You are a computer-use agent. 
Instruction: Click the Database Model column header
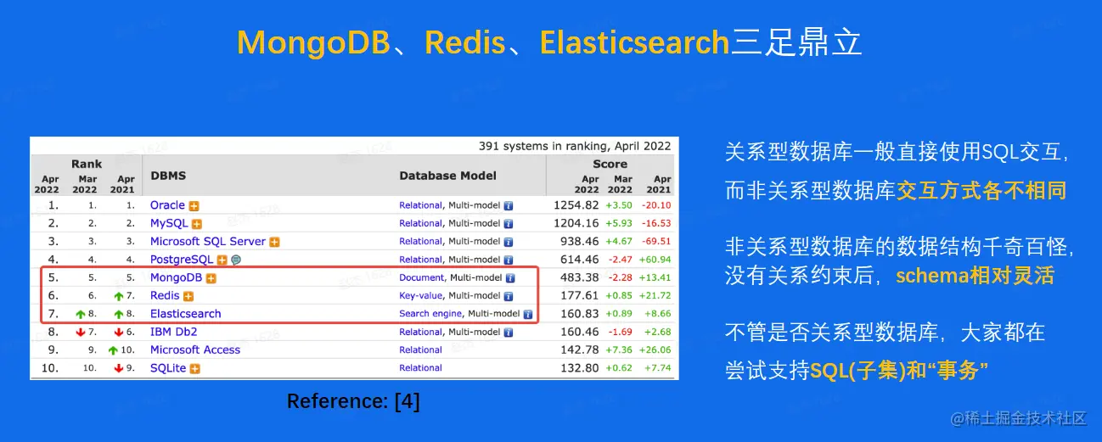tap(448, 176)
